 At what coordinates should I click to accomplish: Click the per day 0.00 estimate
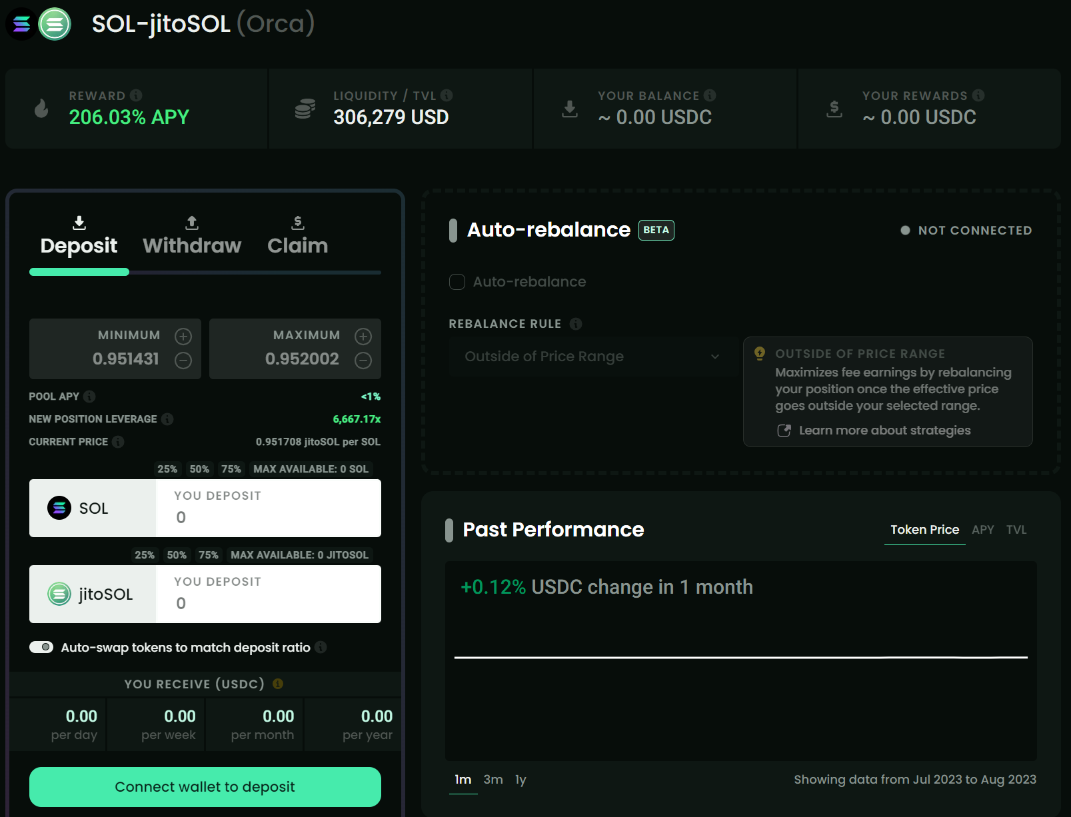(x=81, y=716)
